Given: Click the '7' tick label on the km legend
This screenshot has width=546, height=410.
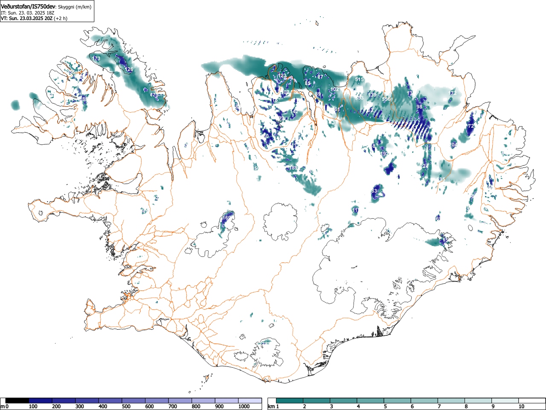Looking at the screenshot, I should 439,407.
